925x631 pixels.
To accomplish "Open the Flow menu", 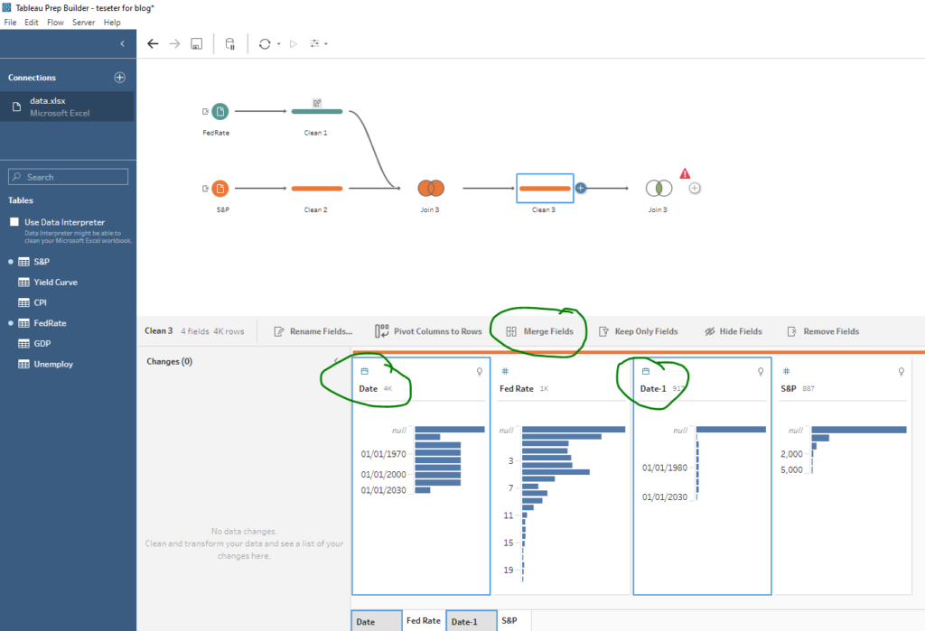I will coord(54,22).
